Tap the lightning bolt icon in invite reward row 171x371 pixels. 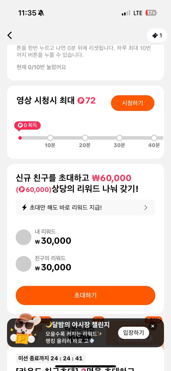[x=24, y=207]
